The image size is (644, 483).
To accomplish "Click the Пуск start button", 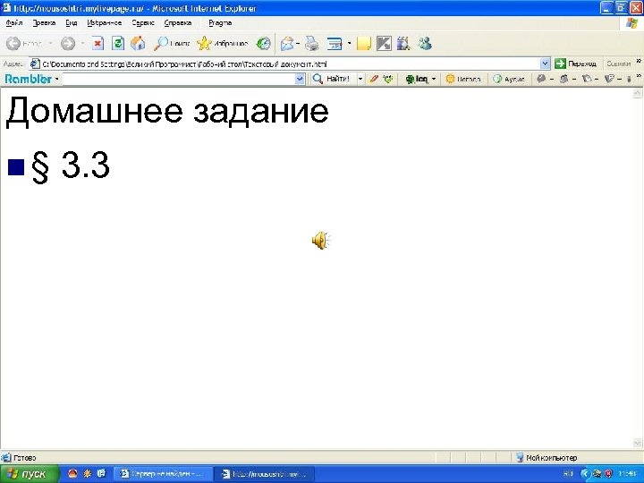I will [30, 474].
